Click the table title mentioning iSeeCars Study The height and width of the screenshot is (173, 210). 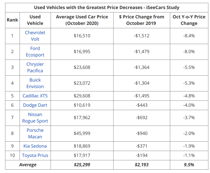(x=107, y=8)
